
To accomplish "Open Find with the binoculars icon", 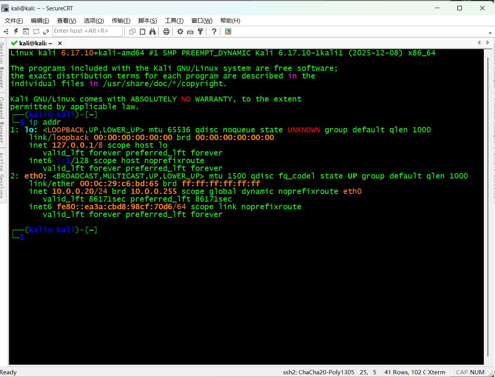I will click(x=153, y=31).
